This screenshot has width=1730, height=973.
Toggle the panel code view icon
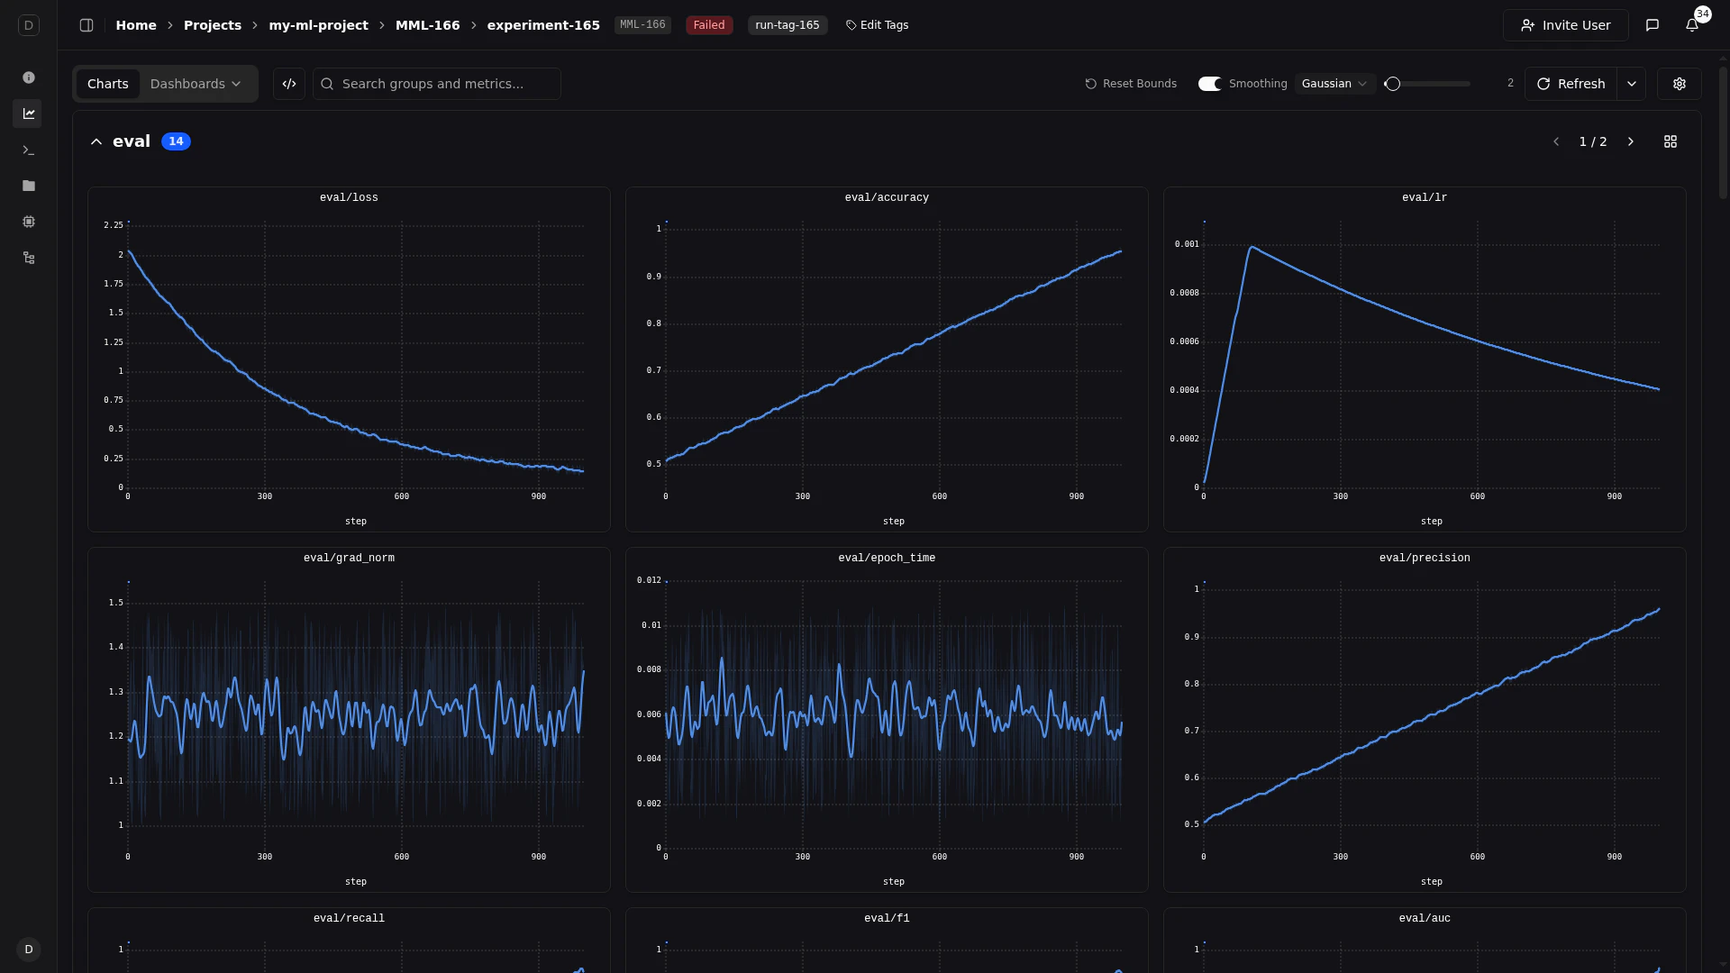[x=288, y=83]
